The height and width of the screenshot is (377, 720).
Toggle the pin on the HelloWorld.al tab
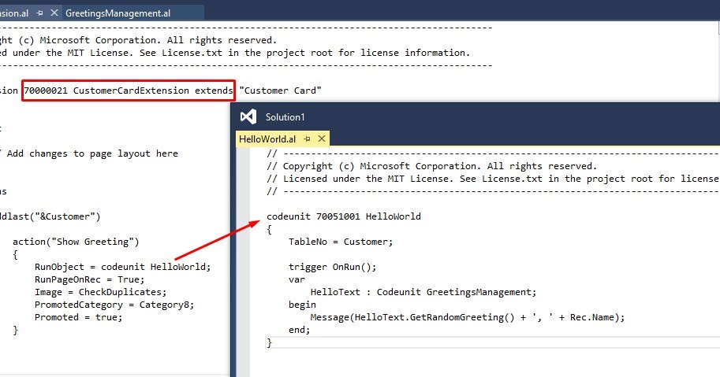[x=308, y=139]
